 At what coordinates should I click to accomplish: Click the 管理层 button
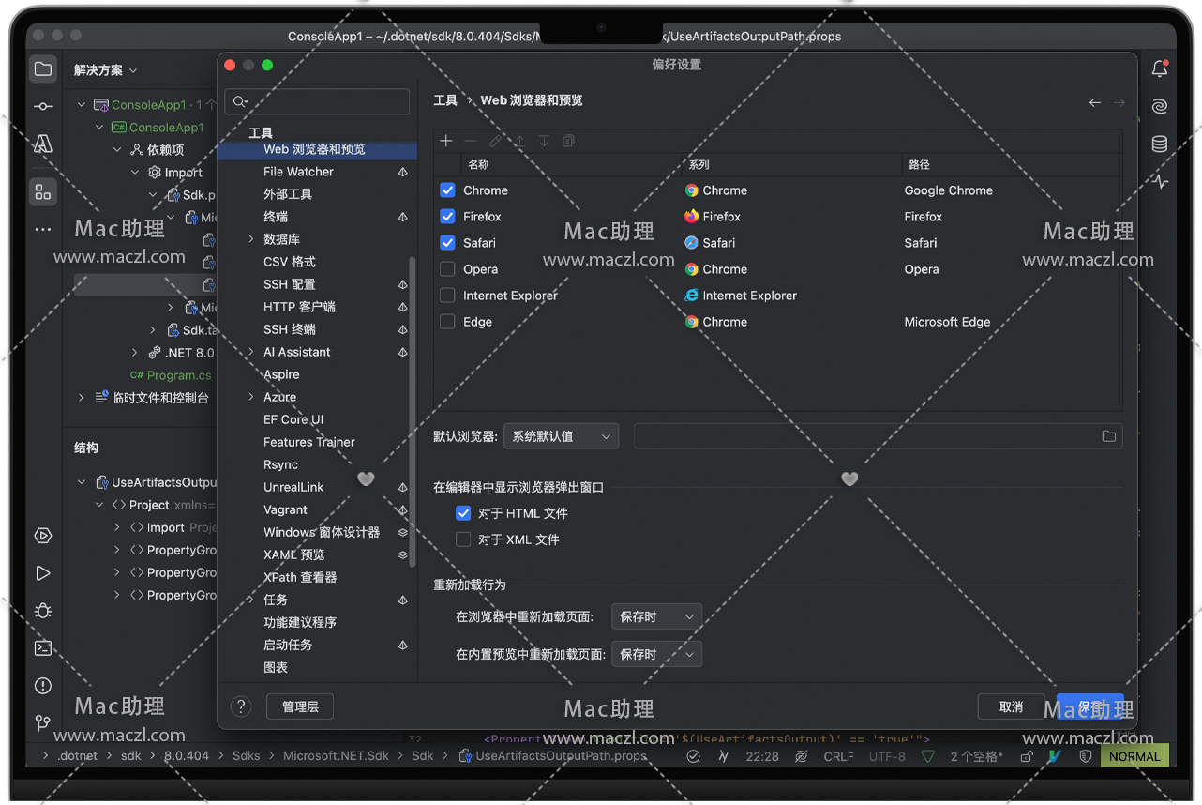click(x=300, y=706)
